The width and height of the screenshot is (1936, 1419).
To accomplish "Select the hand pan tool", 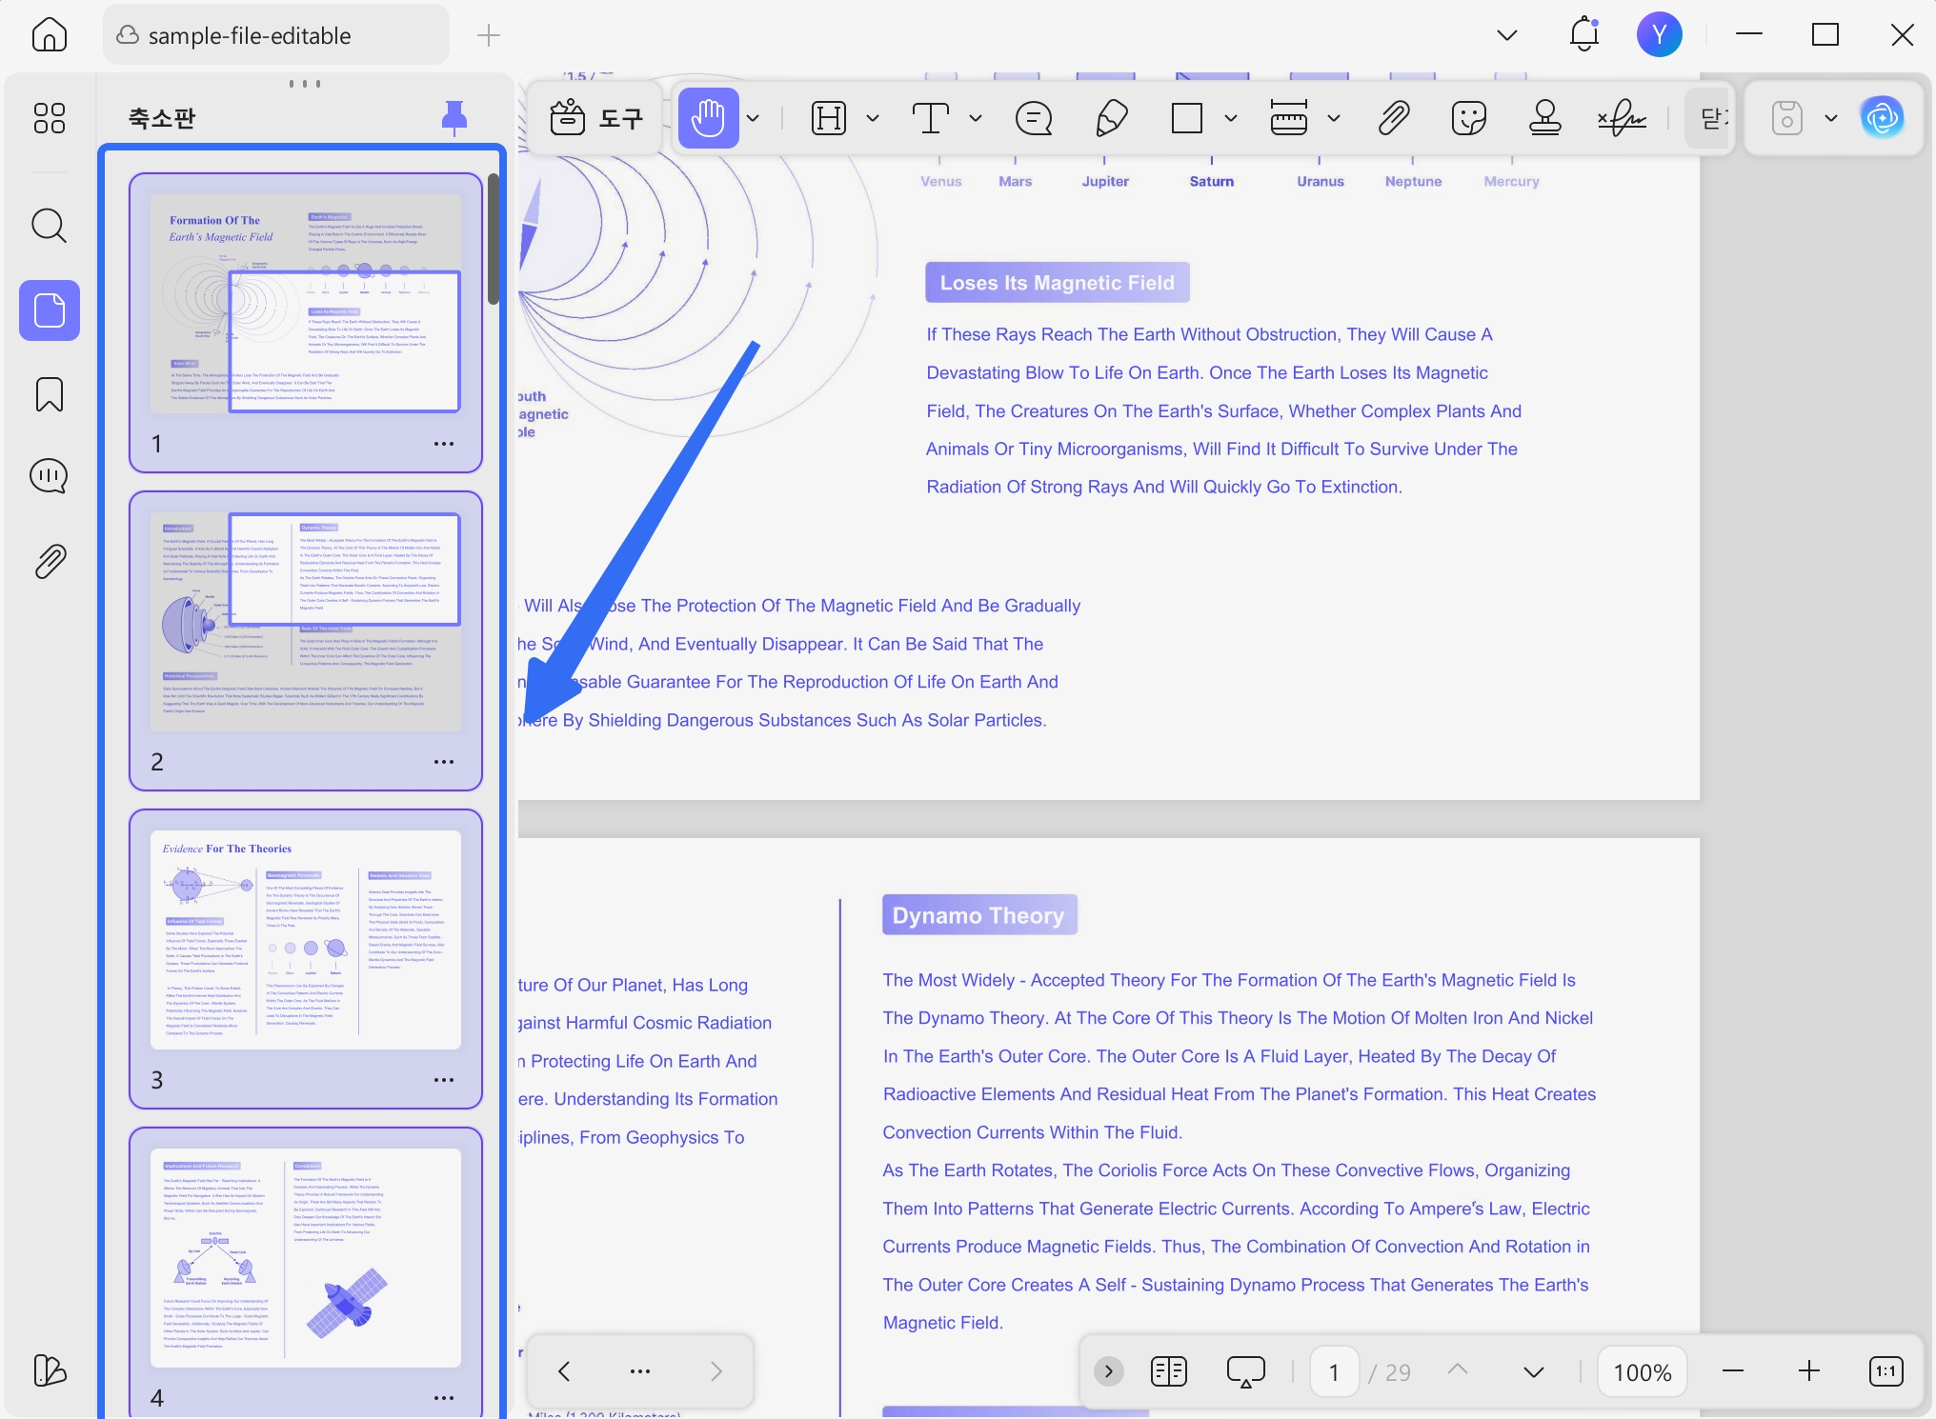I will point(708,118).
